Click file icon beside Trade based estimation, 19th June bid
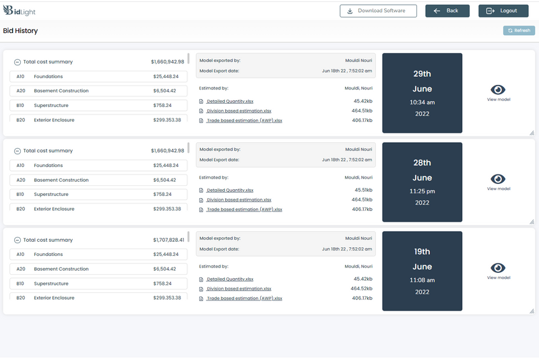Image resolution: width=539 pixels, height=359 pixels. [x=201, y=298]
